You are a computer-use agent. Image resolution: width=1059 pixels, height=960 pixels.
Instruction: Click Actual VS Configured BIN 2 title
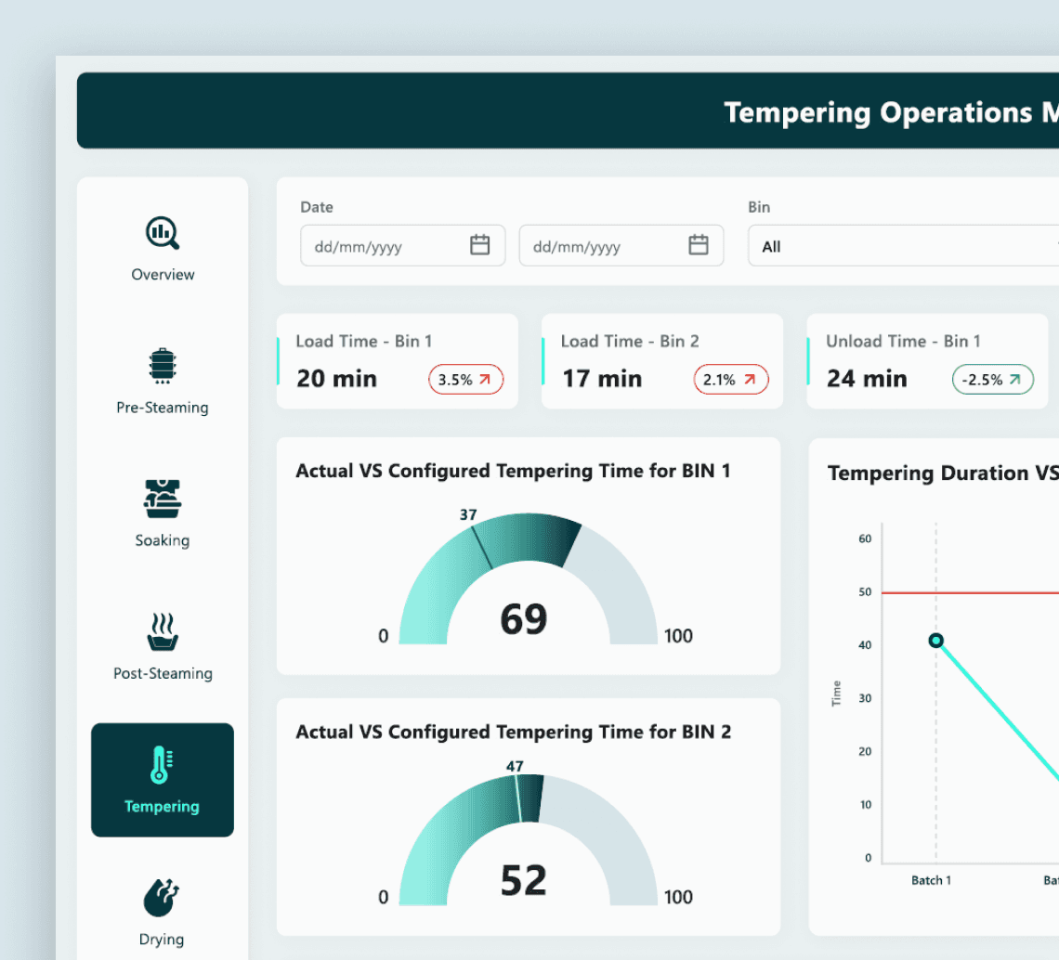pos(514,732)
